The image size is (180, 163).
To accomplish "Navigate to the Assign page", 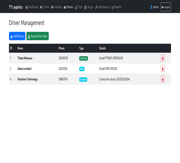I will point(89,7).
